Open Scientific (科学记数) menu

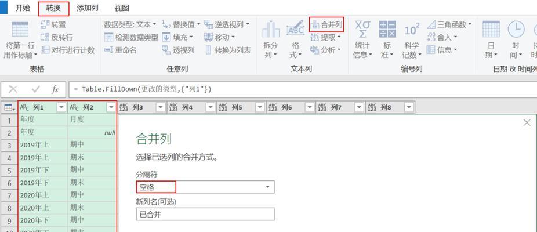point(411,39)
